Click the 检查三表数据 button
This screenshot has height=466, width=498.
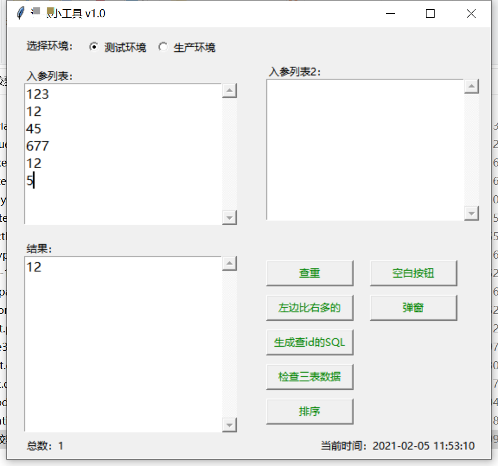coord(310,377)
